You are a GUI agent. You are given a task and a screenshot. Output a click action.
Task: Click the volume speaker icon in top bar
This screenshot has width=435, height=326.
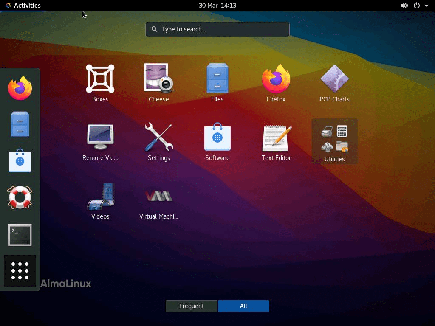404,6
